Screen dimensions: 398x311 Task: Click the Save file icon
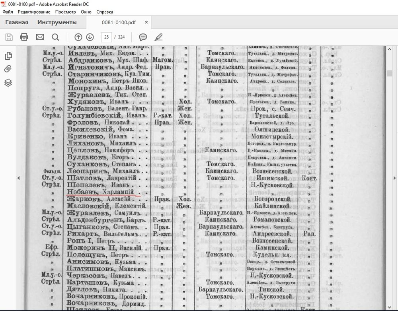pyautogui.click(x=9, y=37)
